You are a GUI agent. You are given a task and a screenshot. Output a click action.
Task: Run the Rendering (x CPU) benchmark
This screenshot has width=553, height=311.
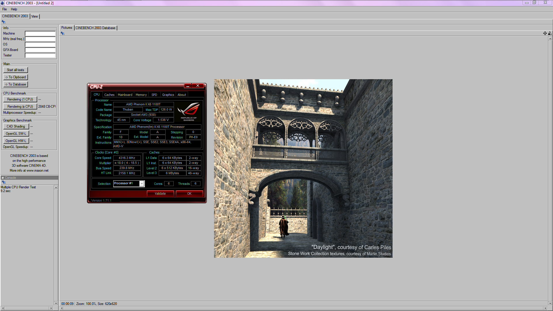[x=20, y=107]
